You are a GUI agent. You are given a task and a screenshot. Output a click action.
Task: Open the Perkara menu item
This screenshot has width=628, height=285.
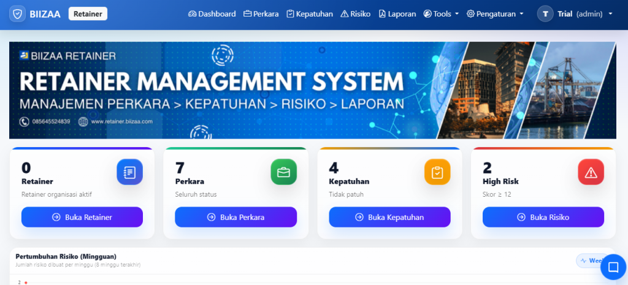261,14
